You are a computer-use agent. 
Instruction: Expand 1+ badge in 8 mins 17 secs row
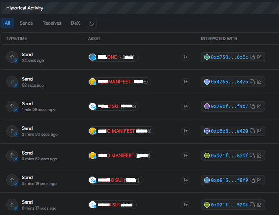185,205
